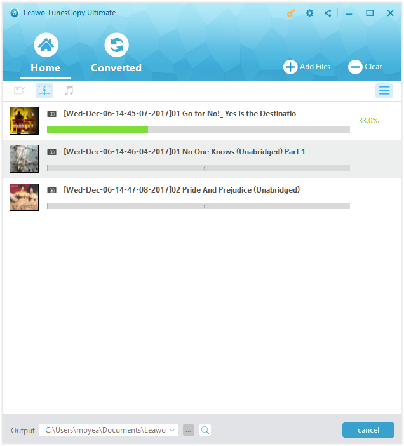Open output folder via magnifier icon

(205, 430)
